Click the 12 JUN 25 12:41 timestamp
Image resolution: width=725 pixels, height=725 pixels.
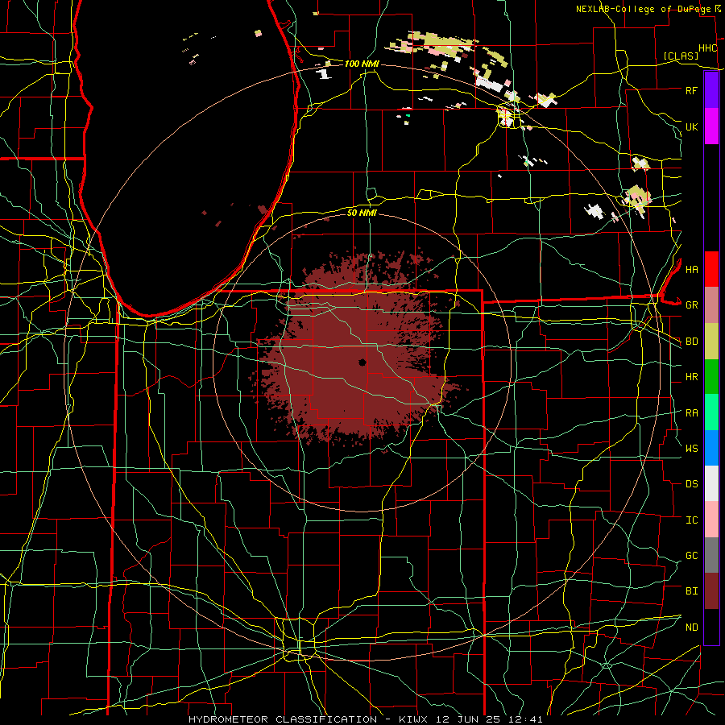click(x=489, y=719)
